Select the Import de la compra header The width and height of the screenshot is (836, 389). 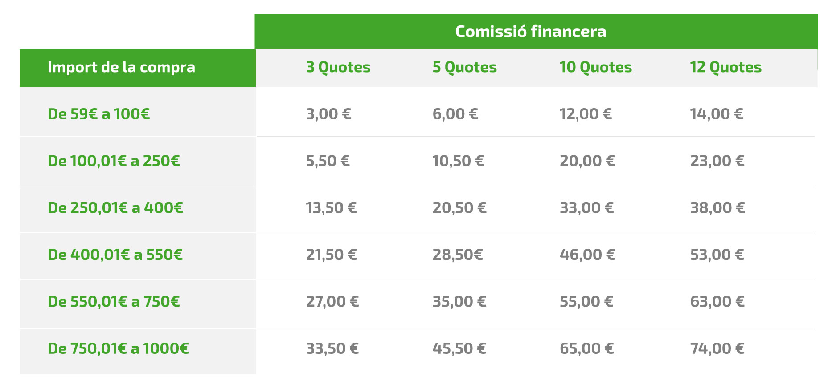121,67
